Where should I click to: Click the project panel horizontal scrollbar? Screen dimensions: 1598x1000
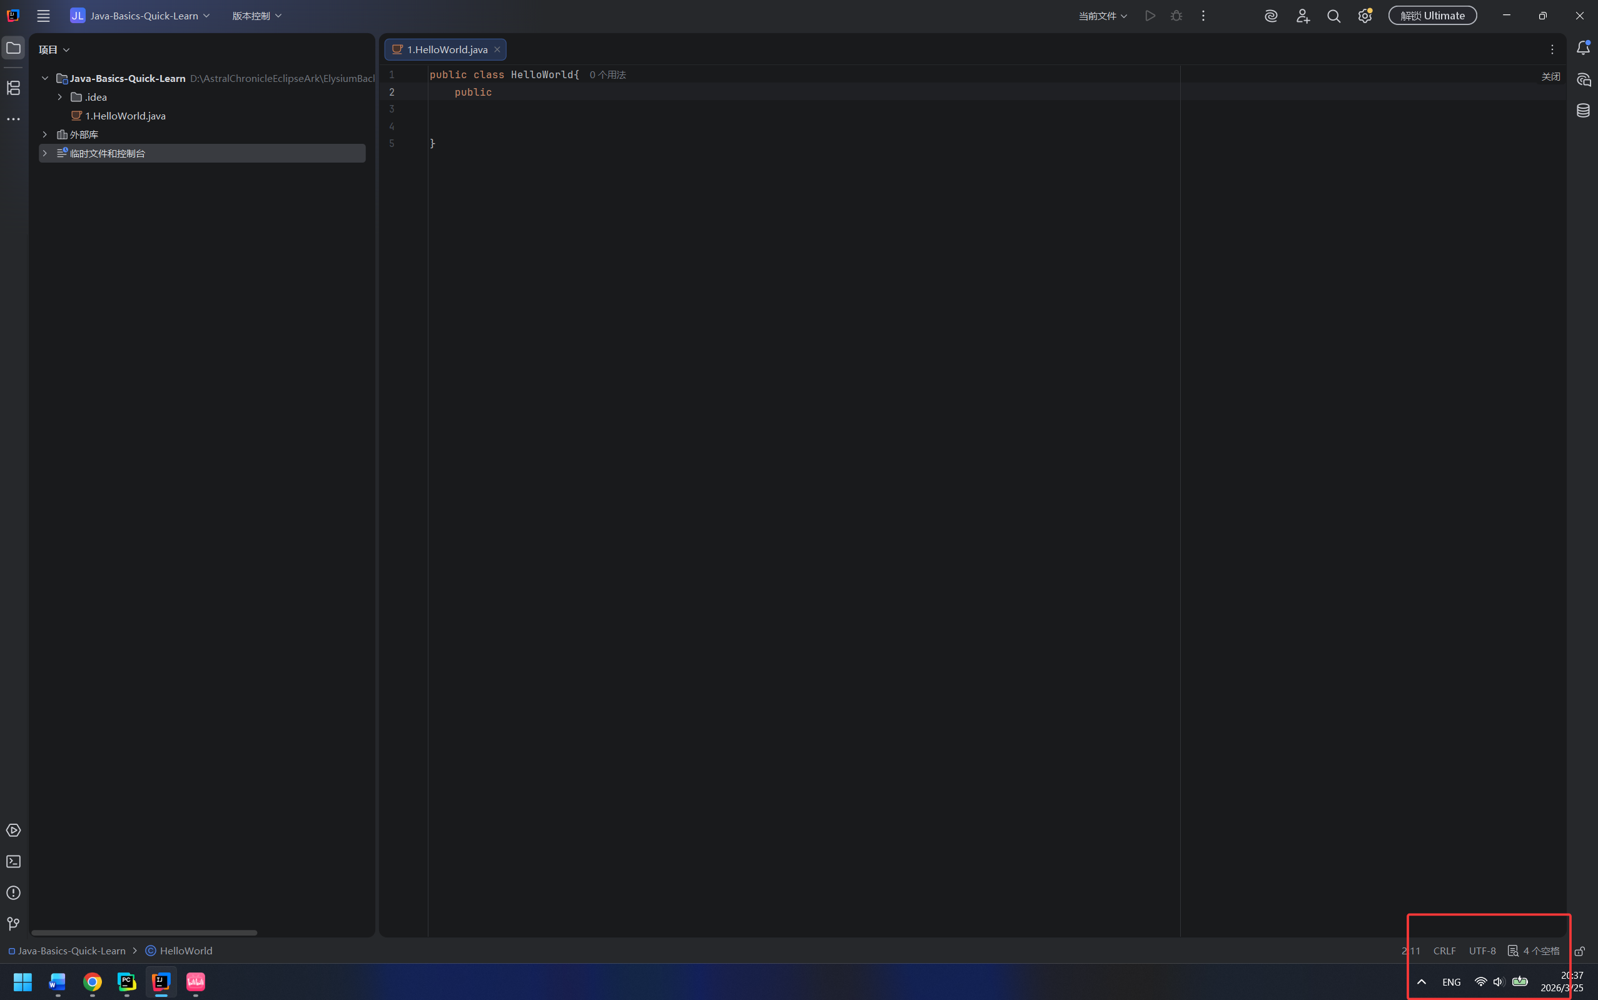(x=144, y=932)
